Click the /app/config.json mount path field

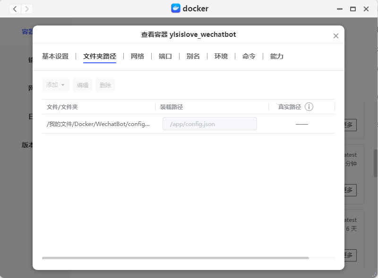click(209, 124)
